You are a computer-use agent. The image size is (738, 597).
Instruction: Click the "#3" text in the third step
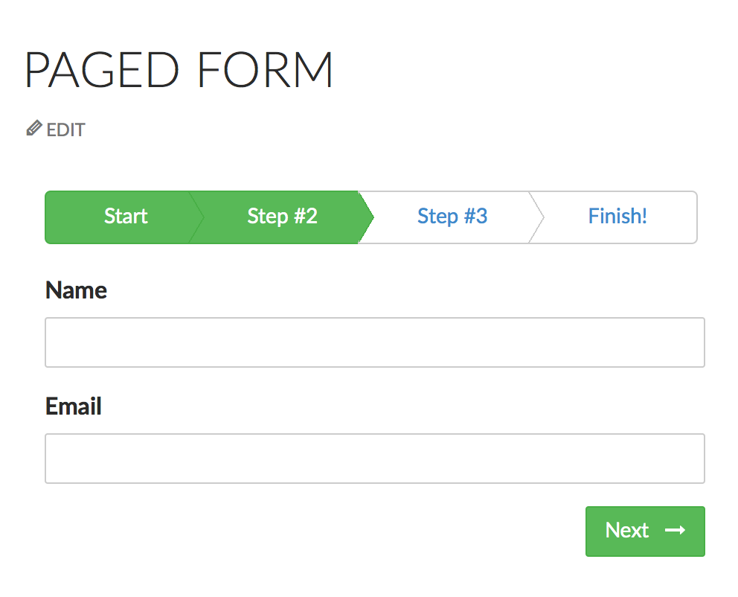(475, 217)
